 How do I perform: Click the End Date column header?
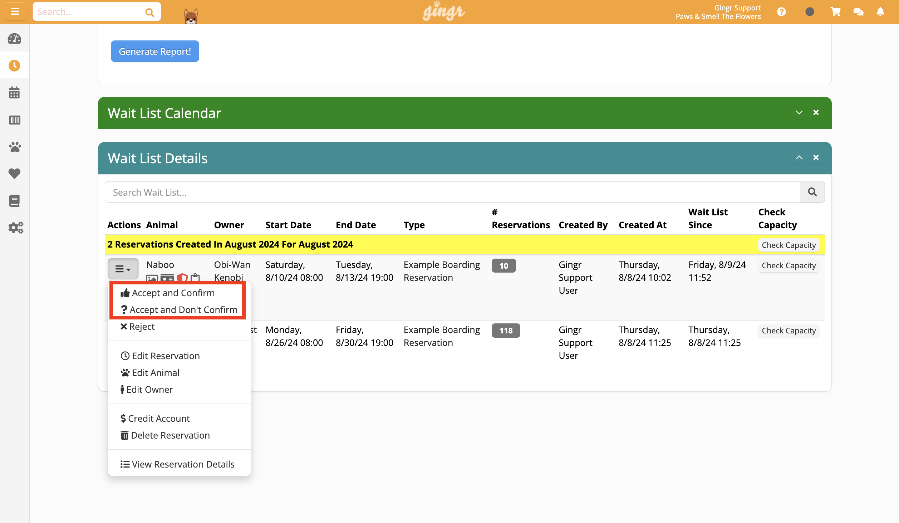[x=356, y=225]
